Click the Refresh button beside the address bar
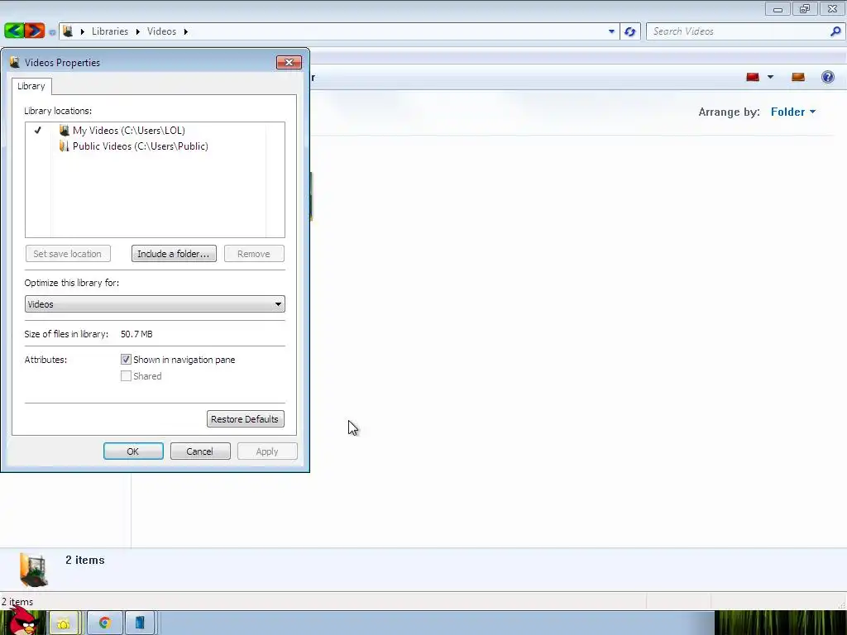847x635 pixels. click(x=629, y=31)
